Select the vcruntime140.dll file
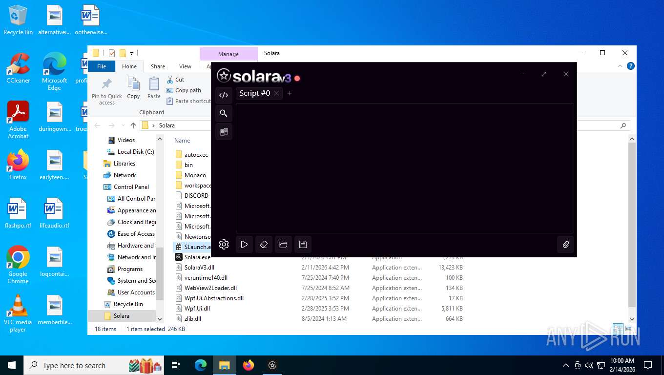The width and height of the screenshot is (664, 375). [206, 278]
